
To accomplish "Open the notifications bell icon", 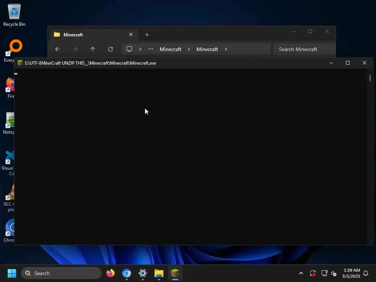I will point(366,273).
